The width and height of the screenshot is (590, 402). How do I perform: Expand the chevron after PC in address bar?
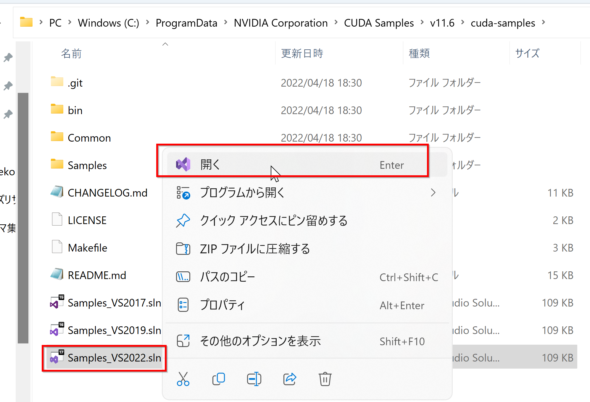pos(70,22)
